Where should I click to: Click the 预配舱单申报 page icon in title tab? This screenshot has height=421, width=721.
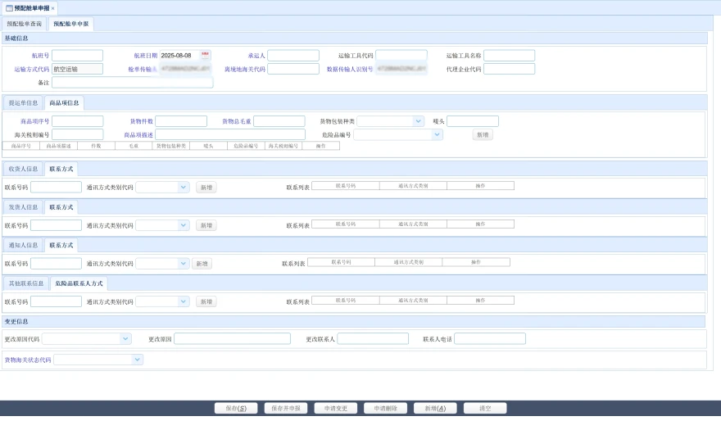(x=9, y=7)
